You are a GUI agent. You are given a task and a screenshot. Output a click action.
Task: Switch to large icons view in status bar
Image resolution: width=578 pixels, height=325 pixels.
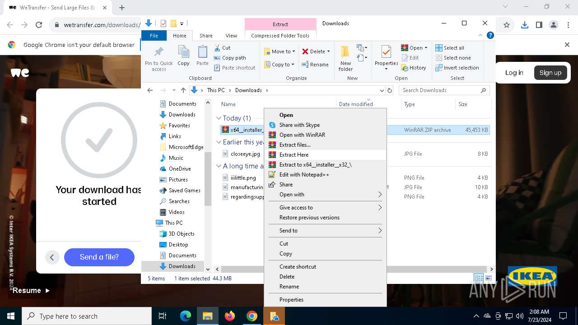(x=488, y=279)
